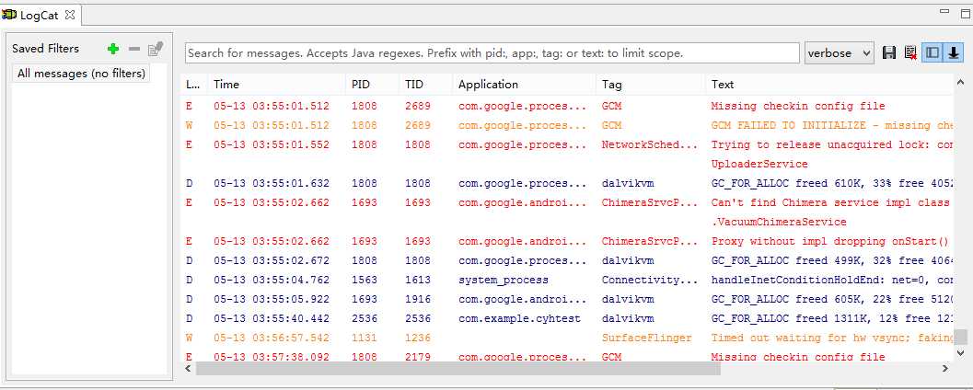Click the SurfaceFlinger tag cell

pos(646,338)
